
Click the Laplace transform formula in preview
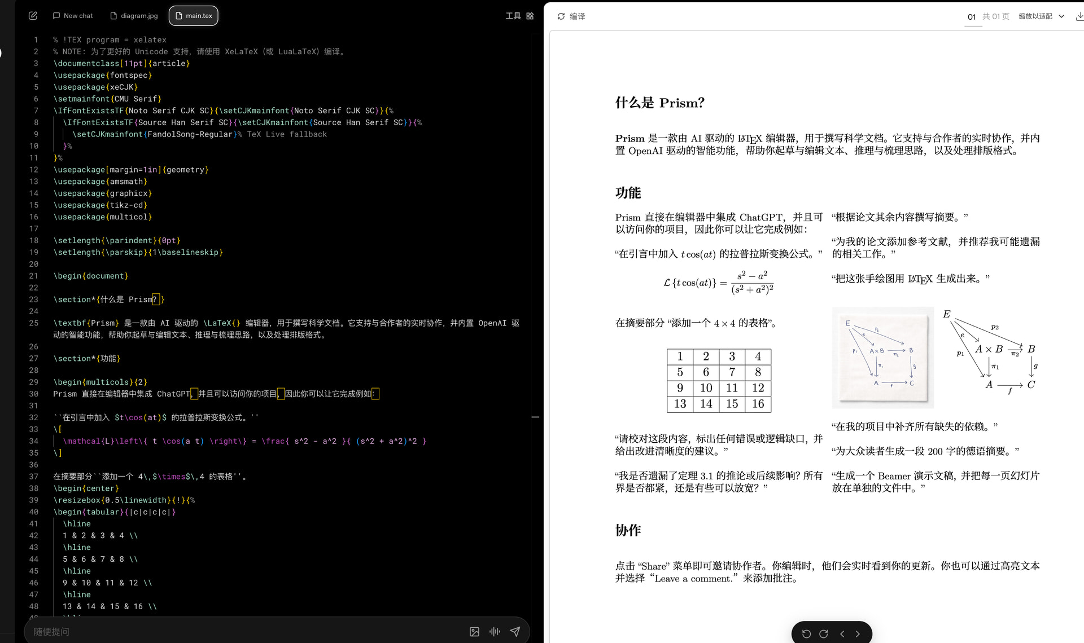pyautogui.click(x=718, y=283)
